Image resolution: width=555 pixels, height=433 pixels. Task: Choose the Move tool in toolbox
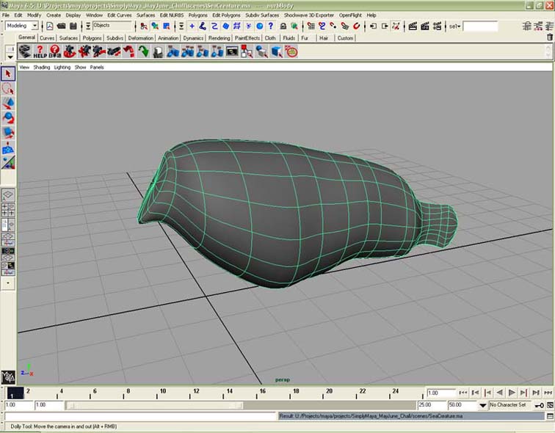tap(8, 103)
